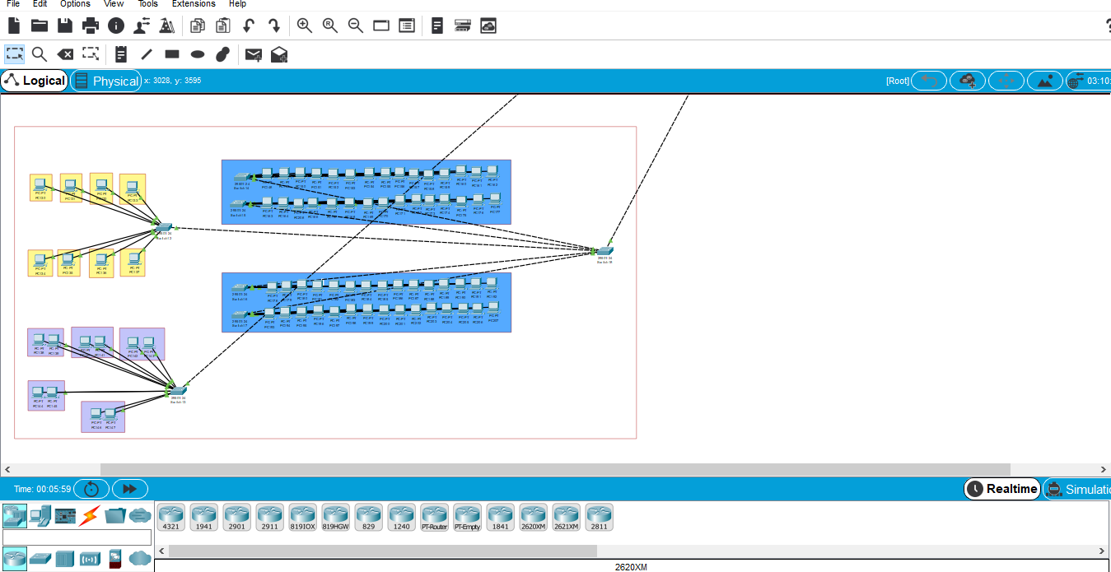Image resolution: width=1111 pixels, height=572 pixels.
Task: Switch to Logical workspace view
Action: click(35, 81)
